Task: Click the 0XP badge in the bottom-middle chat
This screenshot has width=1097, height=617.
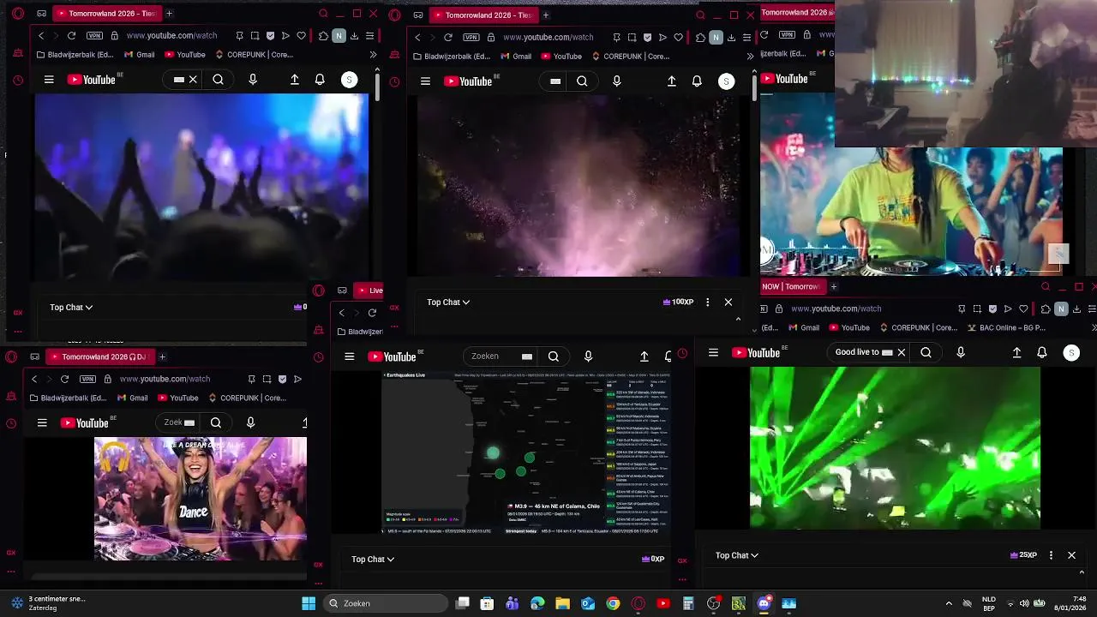Action: (653, 559)
